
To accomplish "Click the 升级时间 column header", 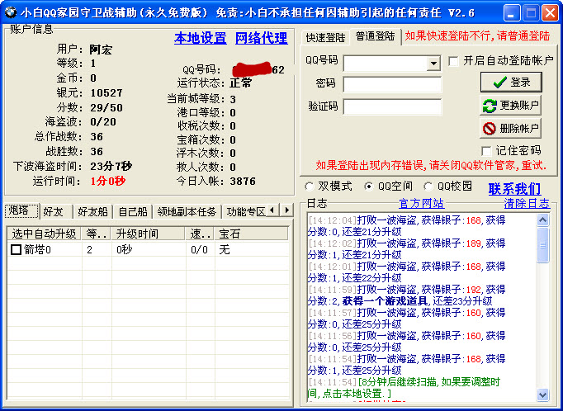I will coord(149,234).
